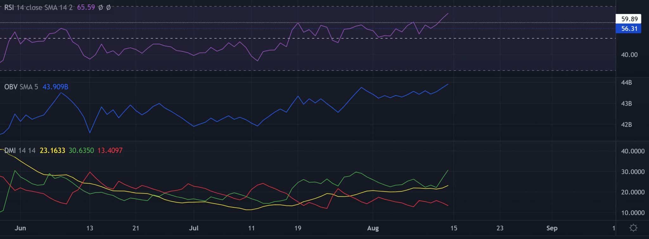649x239 pixels.
Task: Click the 43B OBV axis label
Action: pyautogui.click(x=627, y=104)
